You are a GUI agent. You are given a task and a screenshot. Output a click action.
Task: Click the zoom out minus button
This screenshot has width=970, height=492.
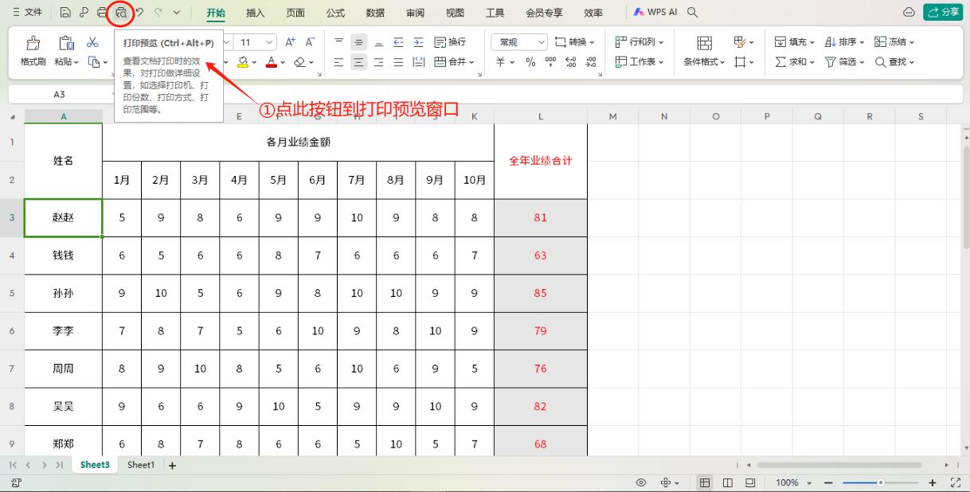(828, 482)
